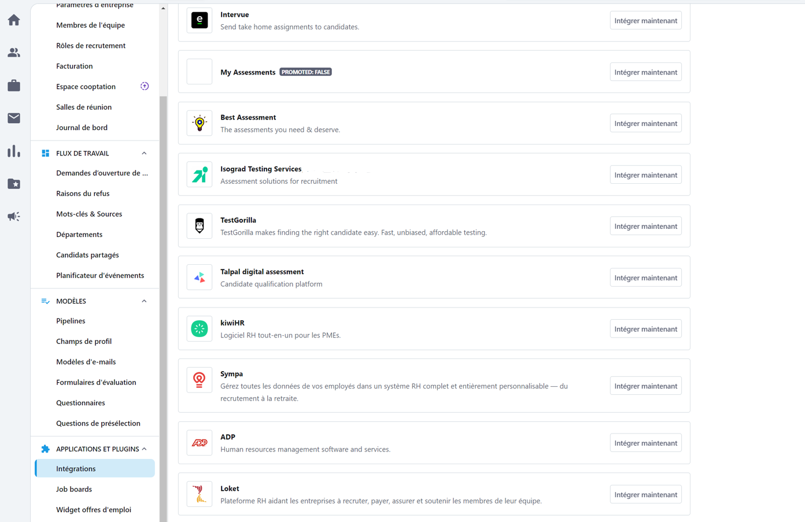Click the TestGorilla integration title
The width and height of the screenshot is (805, 522).
pyautogui.click(x=238, y=220)
